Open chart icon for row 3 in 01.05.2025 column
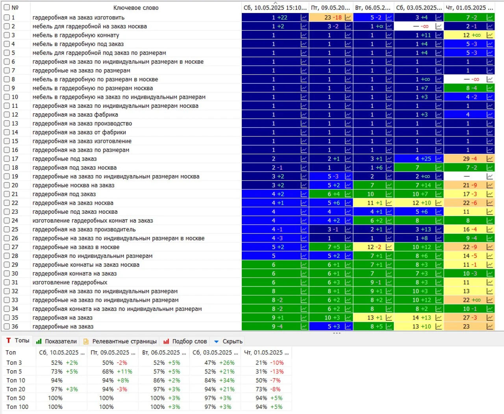Screen dimensions: 504x414 point(490,35)
